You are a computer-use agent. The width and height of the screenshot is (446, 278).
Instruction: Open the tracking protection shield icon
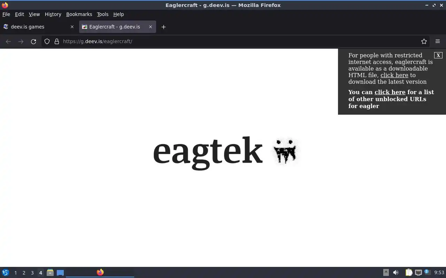47,41
